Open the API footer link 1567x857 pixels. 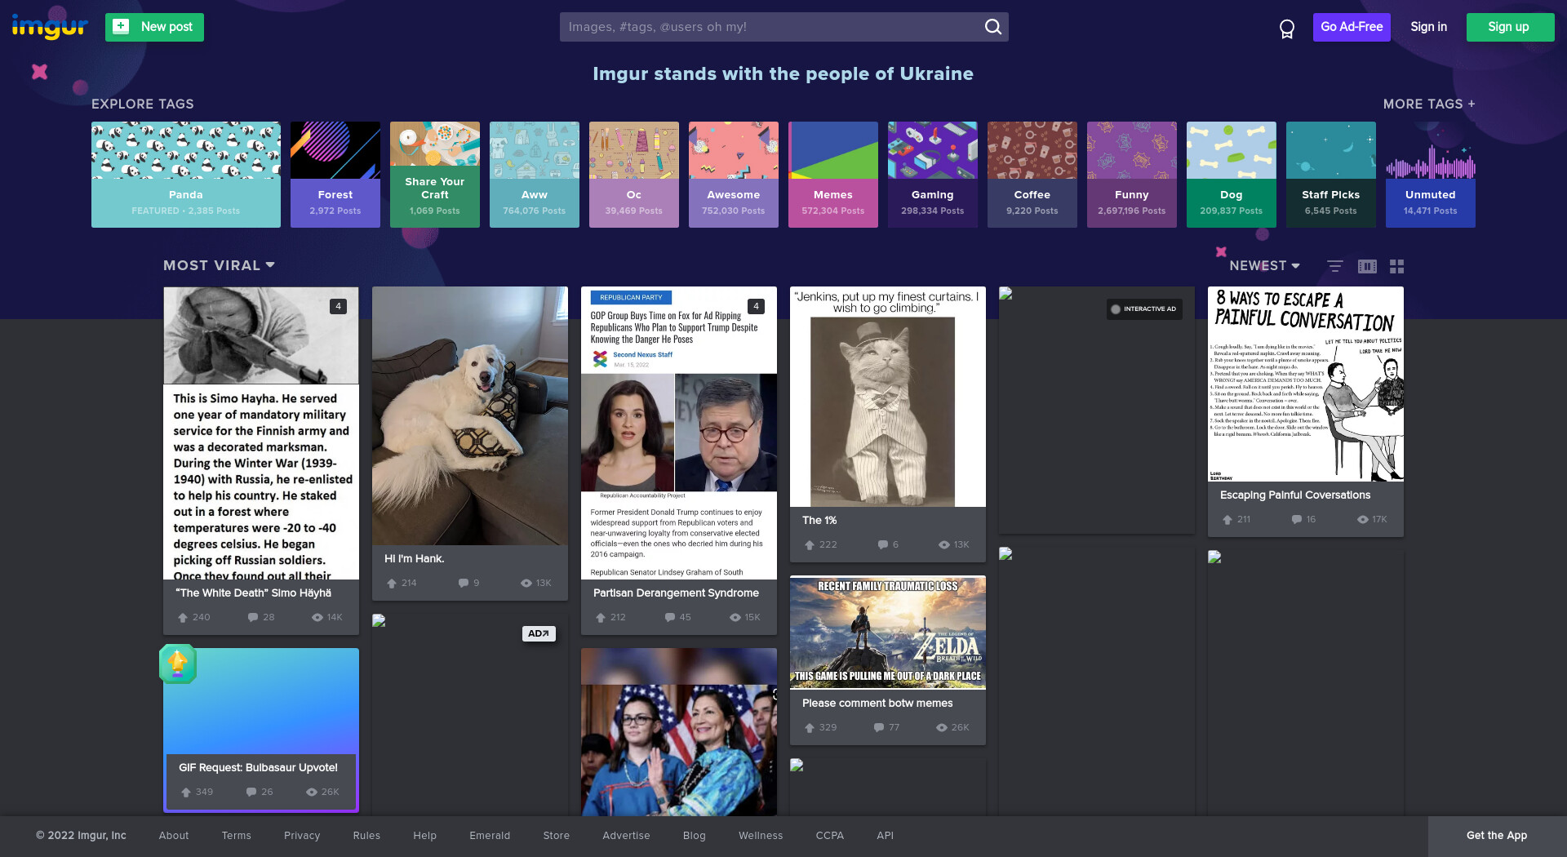click(x=885, y=836)
